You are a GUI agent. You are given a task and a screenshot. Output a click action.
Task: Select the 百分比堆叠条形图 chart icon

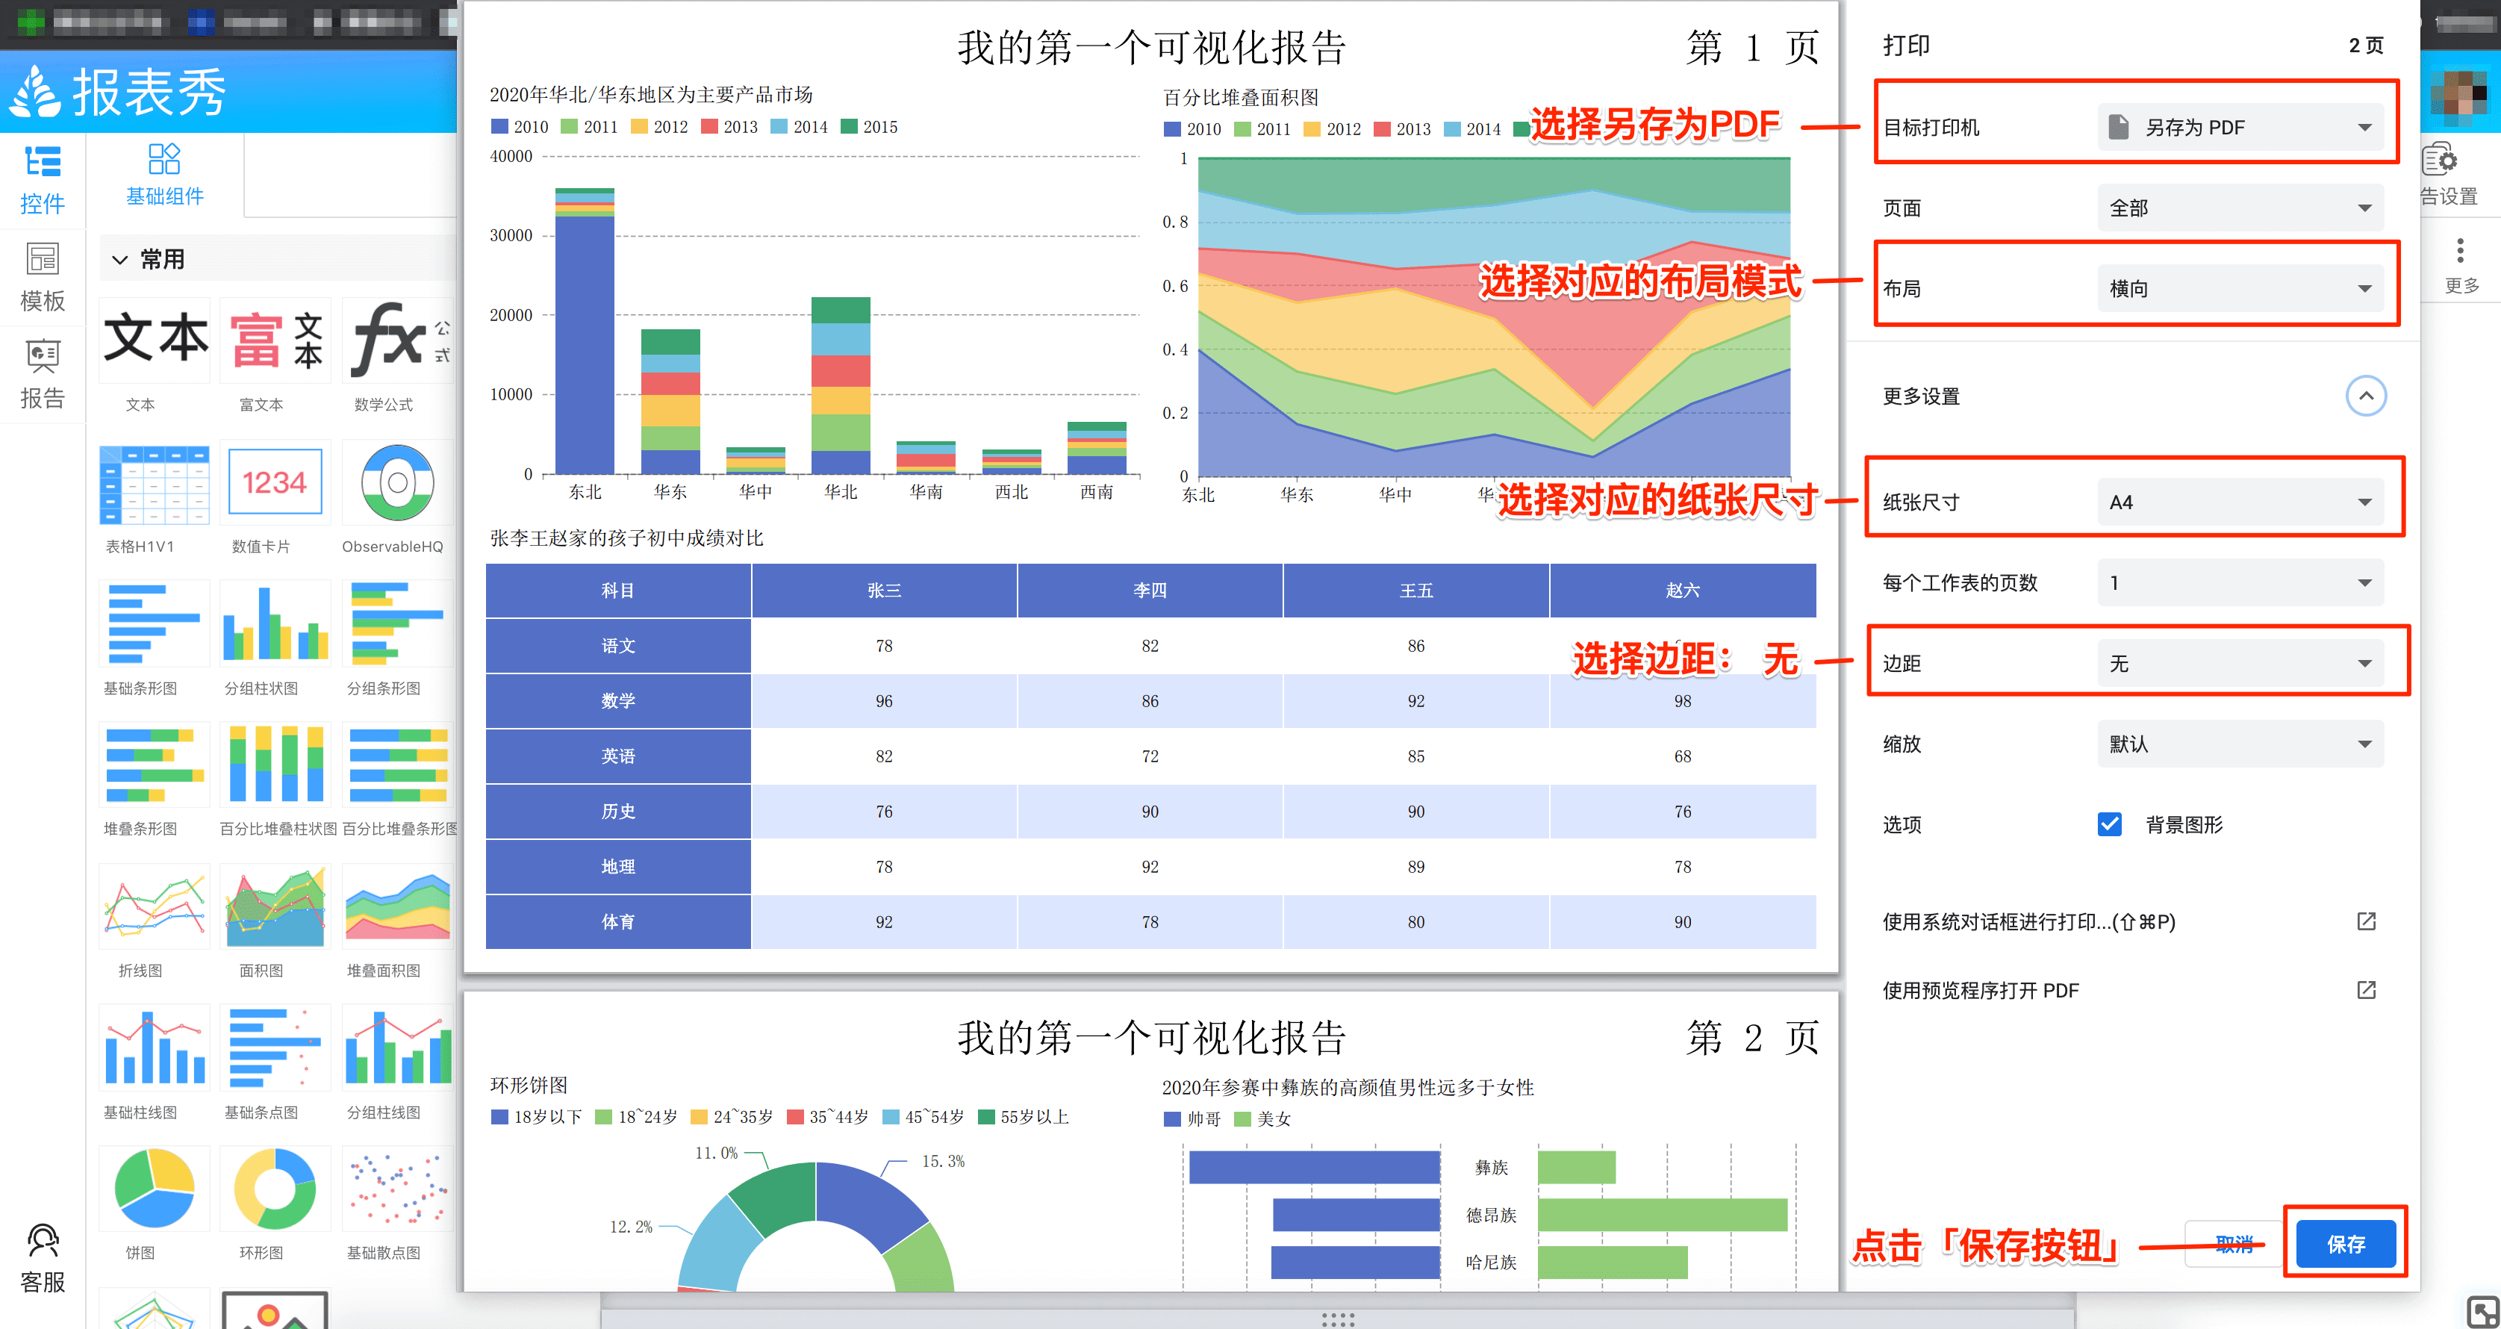[x=397, y=765]
